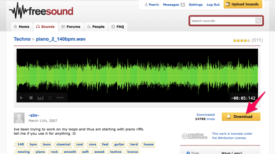
Task: Click the waveform display to seek
Action: tap(137, 75)
